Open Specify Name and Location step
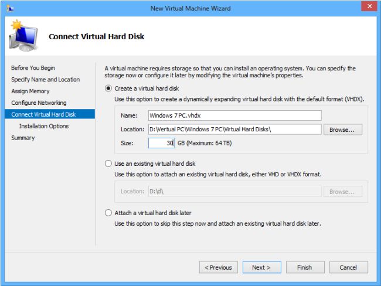Screen dimensions: 381x286 tap(46, 80)
